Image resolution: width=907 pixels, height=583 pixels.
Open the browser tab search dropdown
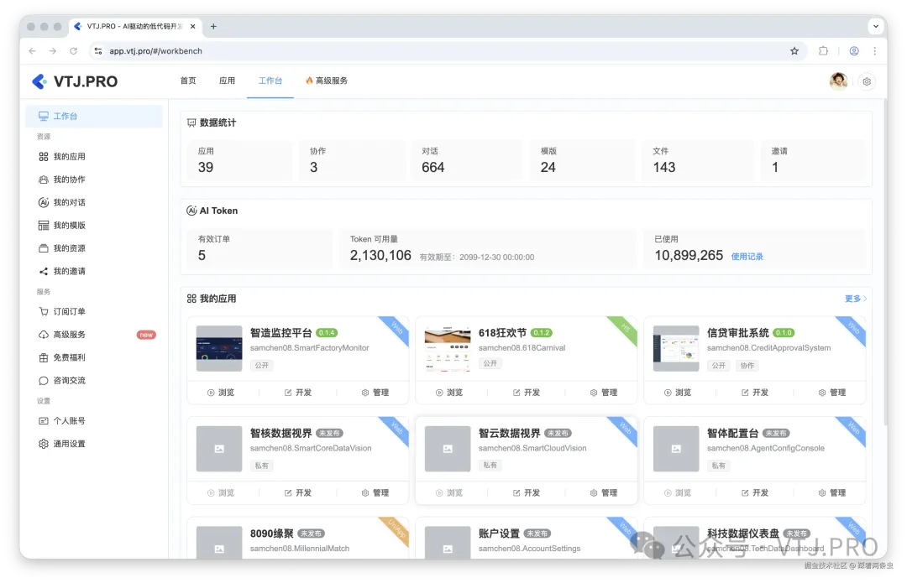coord(877,26)
